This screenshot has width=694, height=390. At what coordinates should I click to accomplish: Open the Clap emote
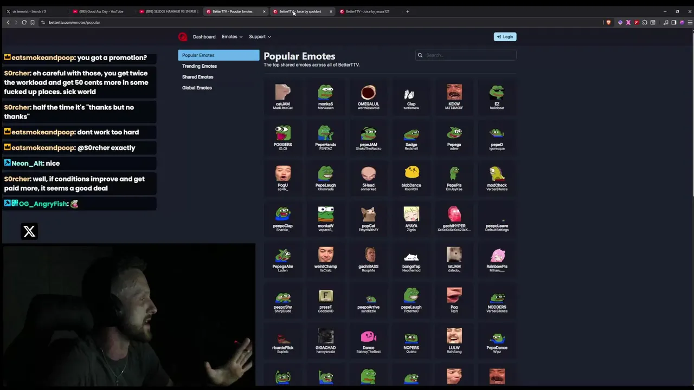coord(411,97)
